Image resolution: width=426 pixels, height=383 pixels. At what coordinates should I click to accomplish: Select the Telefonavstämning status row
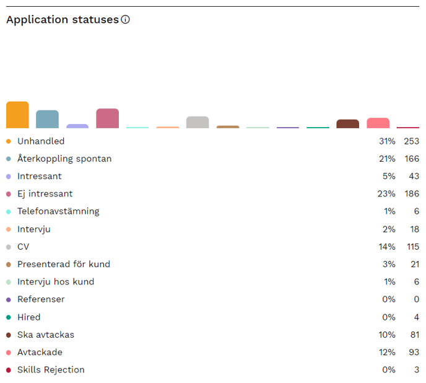pos(58,211)
